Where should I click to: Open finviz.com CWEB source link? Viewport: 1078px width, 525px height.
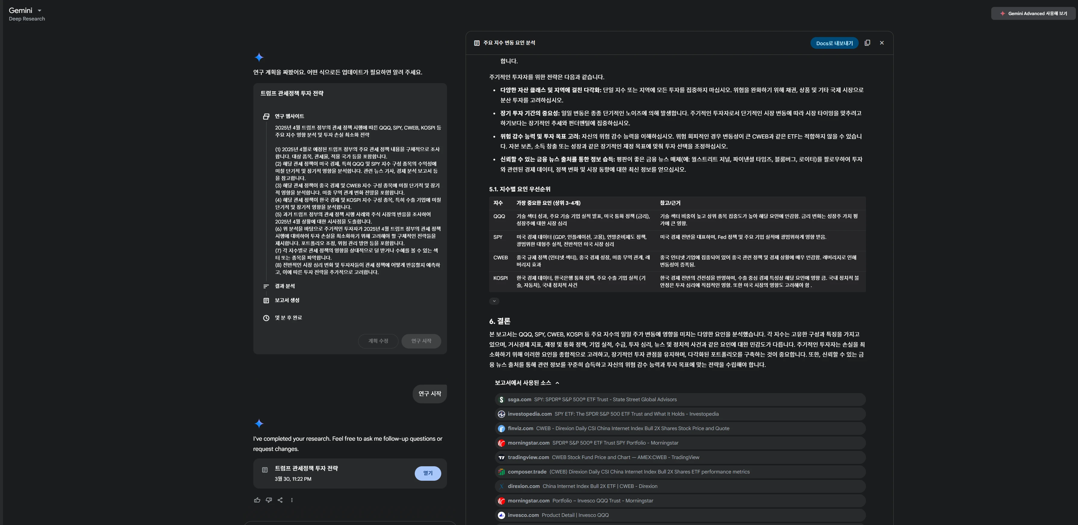click(x=680, y=428)
